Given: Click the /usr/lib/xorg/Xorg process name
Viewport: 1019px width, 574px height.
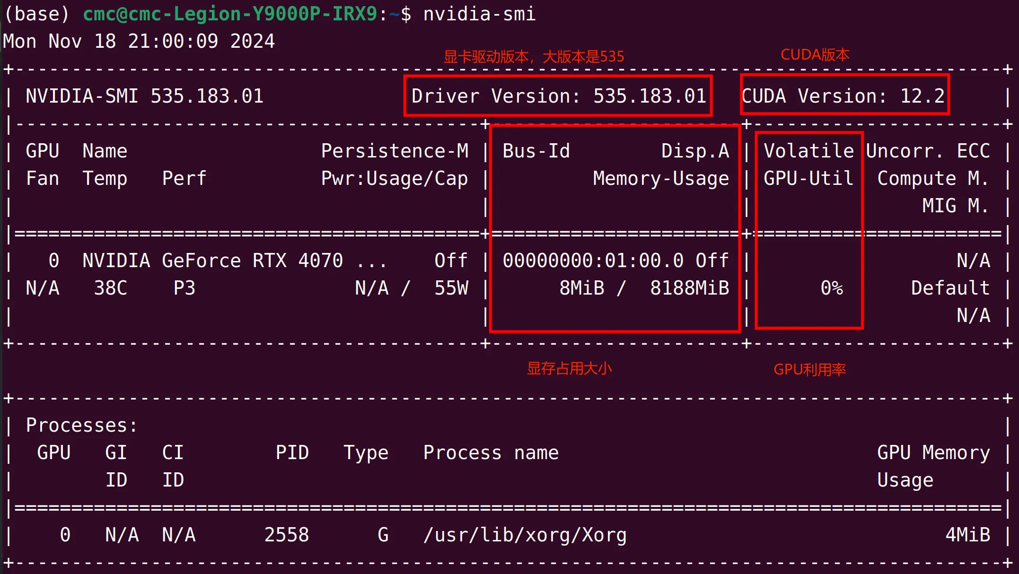Looking at the screenshot, I should pos(525,535).
